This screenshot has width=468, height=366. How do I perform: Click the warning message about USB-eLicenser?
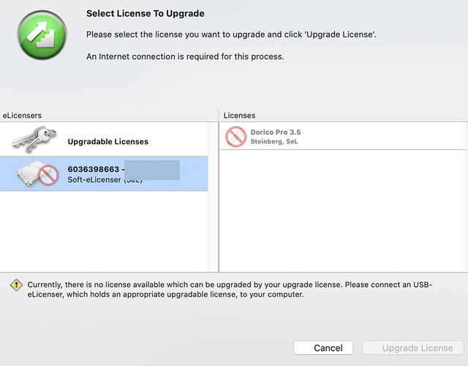point(230,290)
